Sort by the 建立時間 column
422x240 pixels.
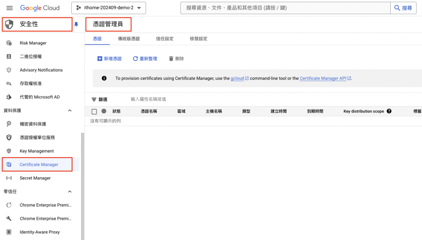pos(279,111)
